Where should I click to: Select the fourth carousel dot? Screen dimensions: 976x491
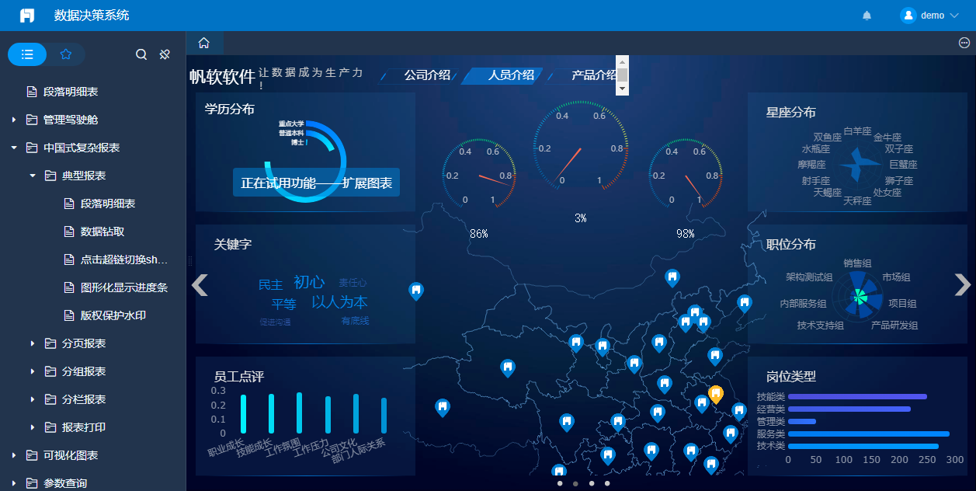pos(607,483)
